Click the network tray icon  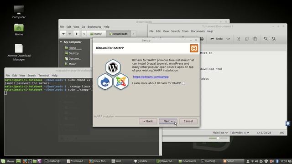click(252, 161)
